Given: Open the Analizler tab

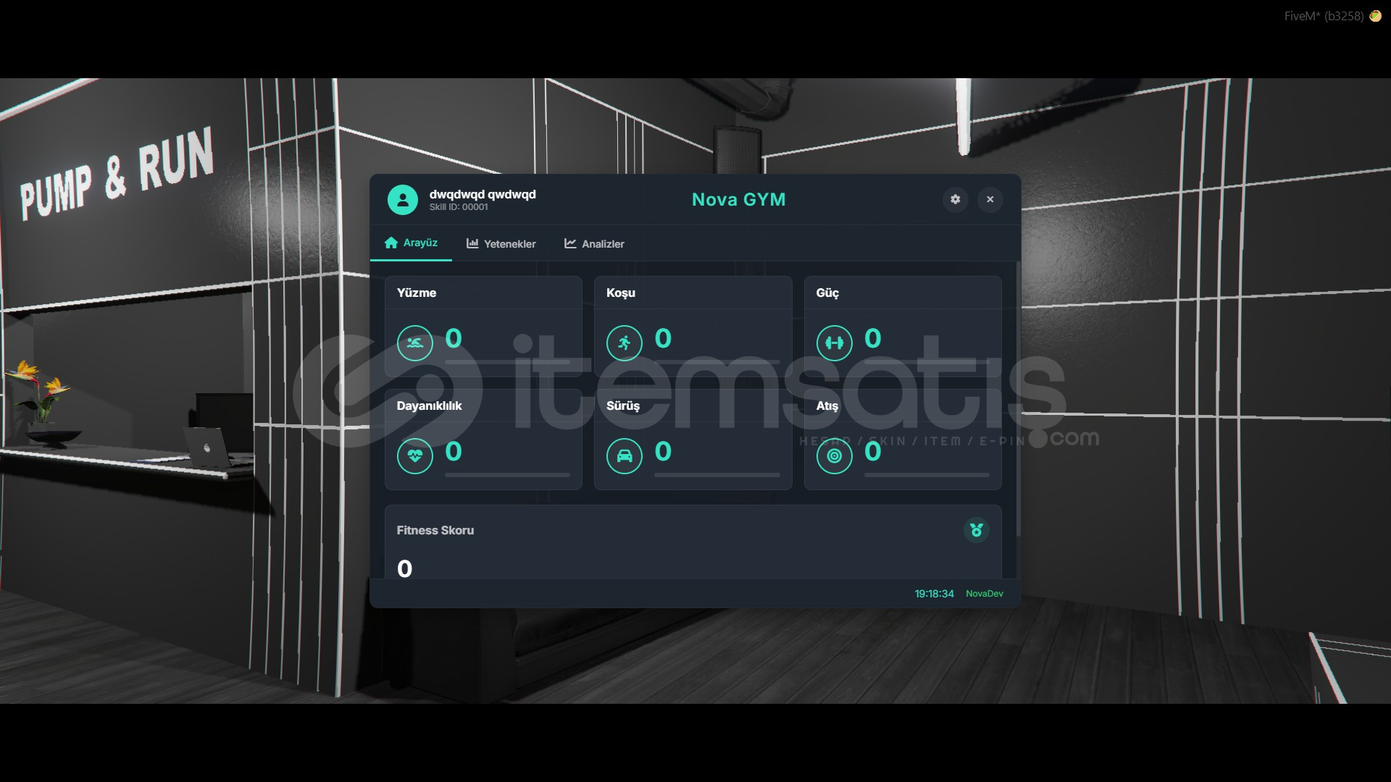Looking at the screenshot, I should [x=594, y=244].
